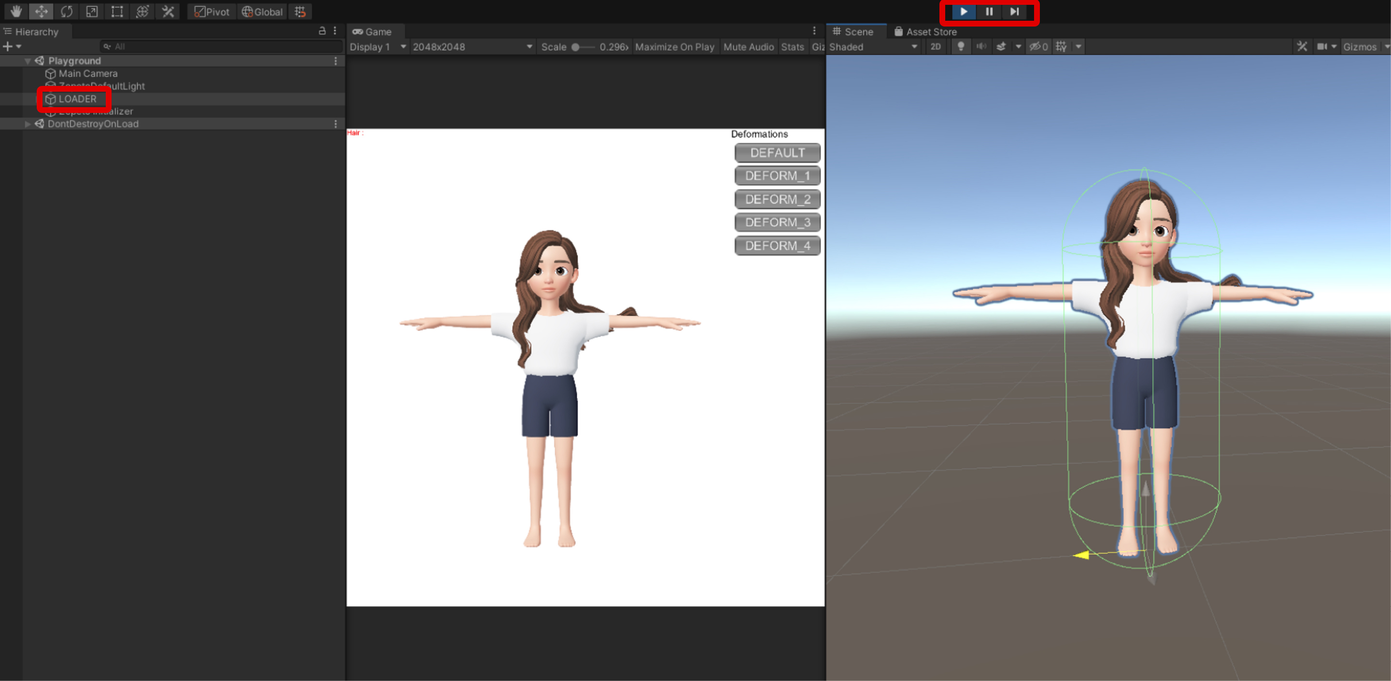Image resolution: width=1391 pixels, height=681 pixels.
Task: Click the DEFORM_2 button
Action: coord(777,199)
